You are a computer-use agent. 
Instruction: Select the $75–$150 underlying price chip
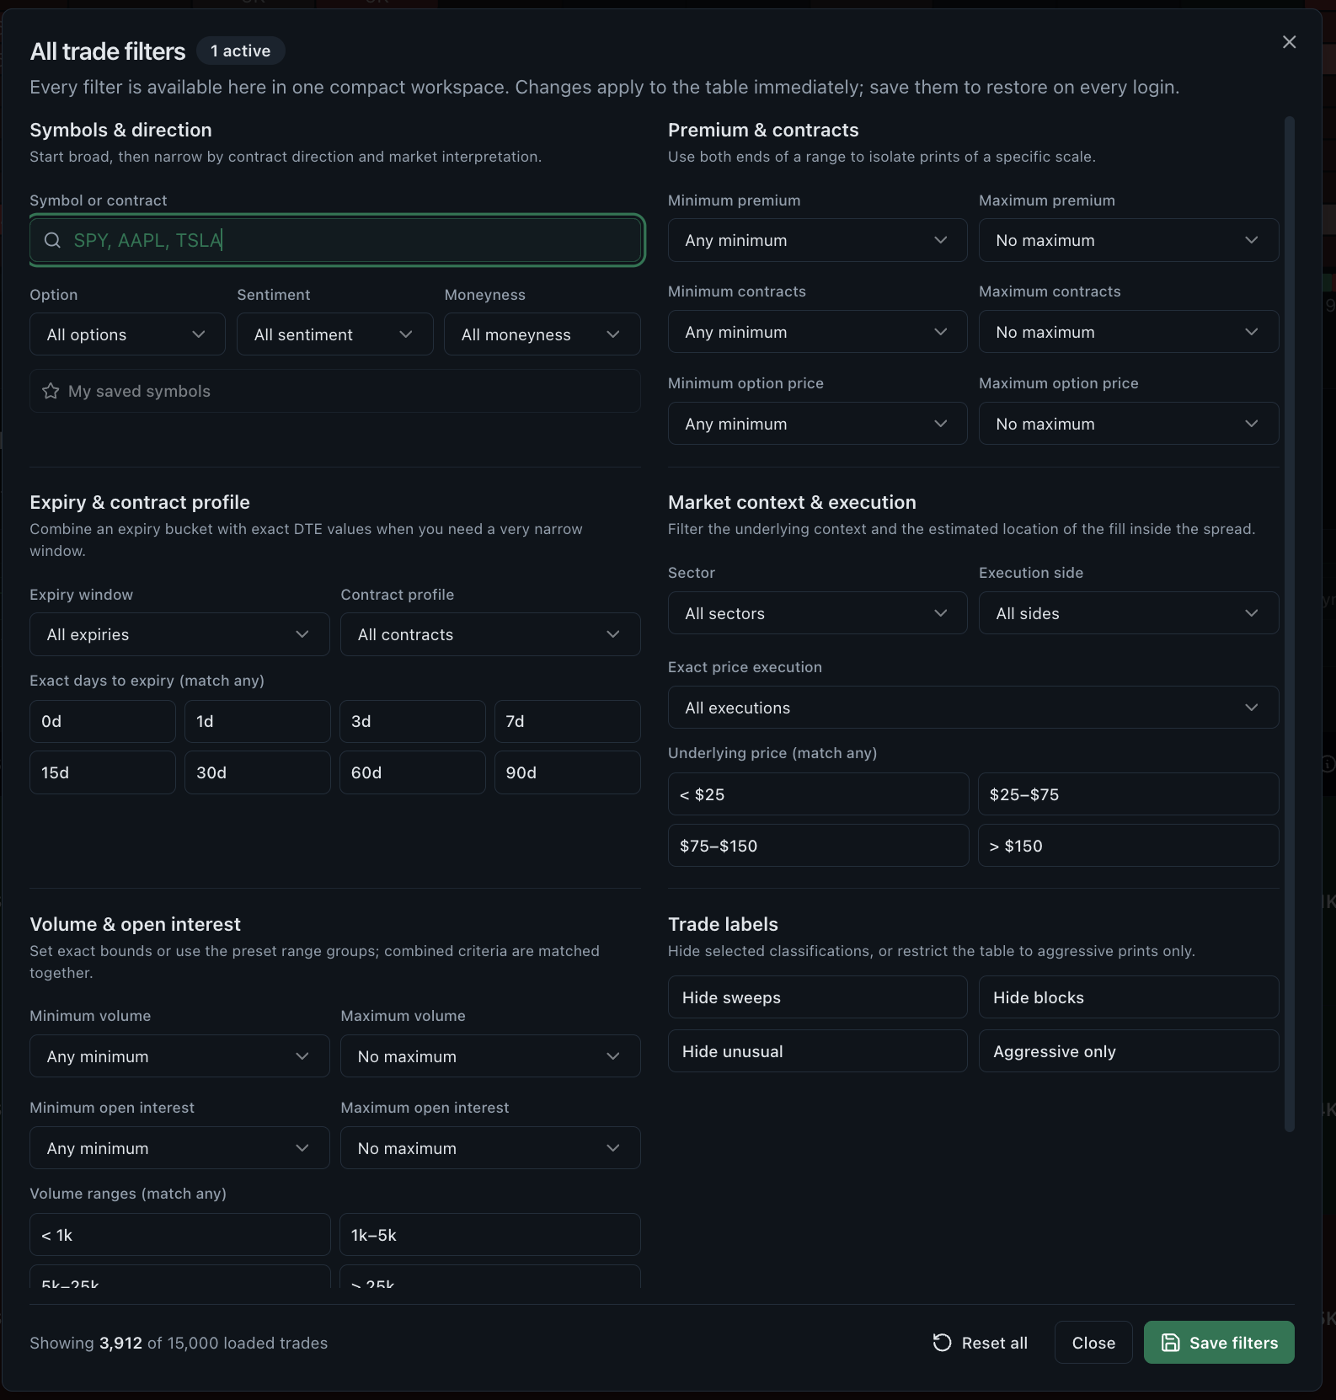818,846
